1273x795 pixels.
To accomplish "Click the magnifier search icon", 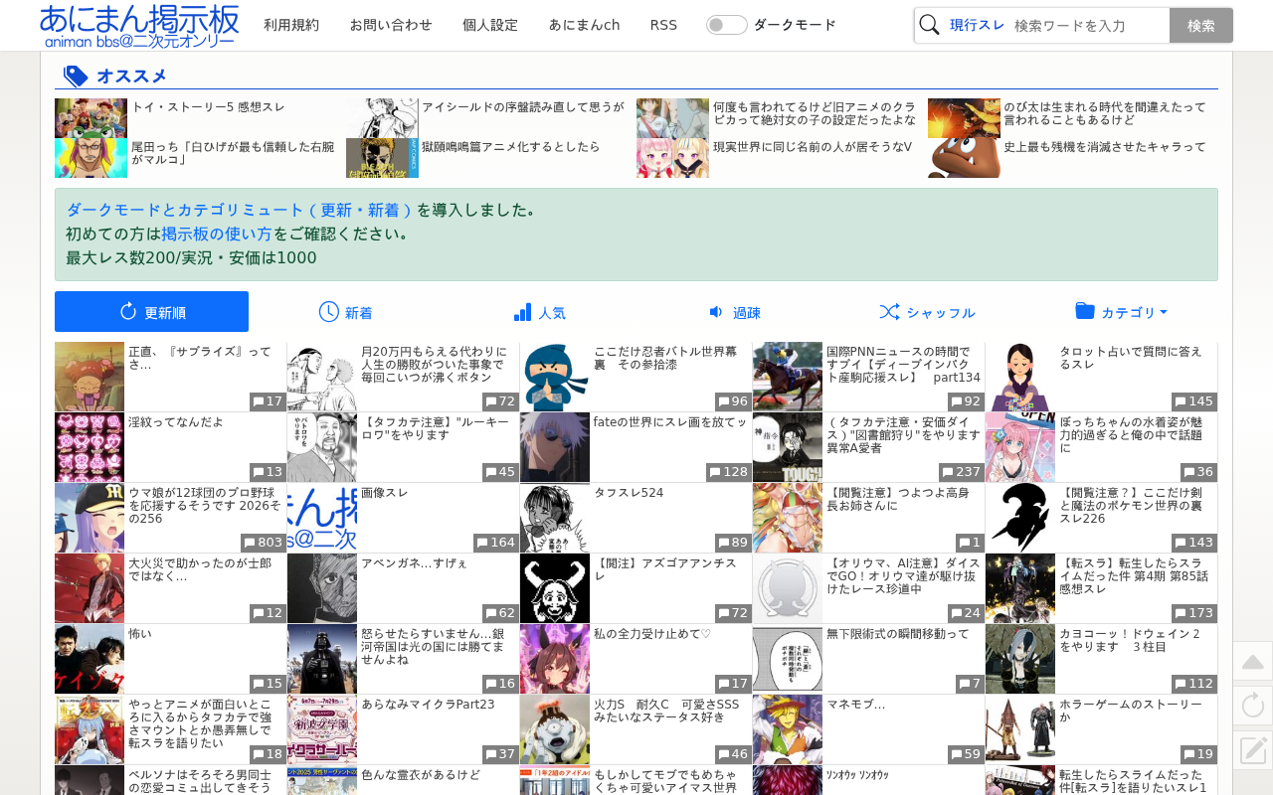I will (929, 25).
